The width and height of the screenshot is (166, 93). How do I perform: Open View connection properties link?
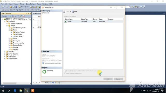pos(53,63)
